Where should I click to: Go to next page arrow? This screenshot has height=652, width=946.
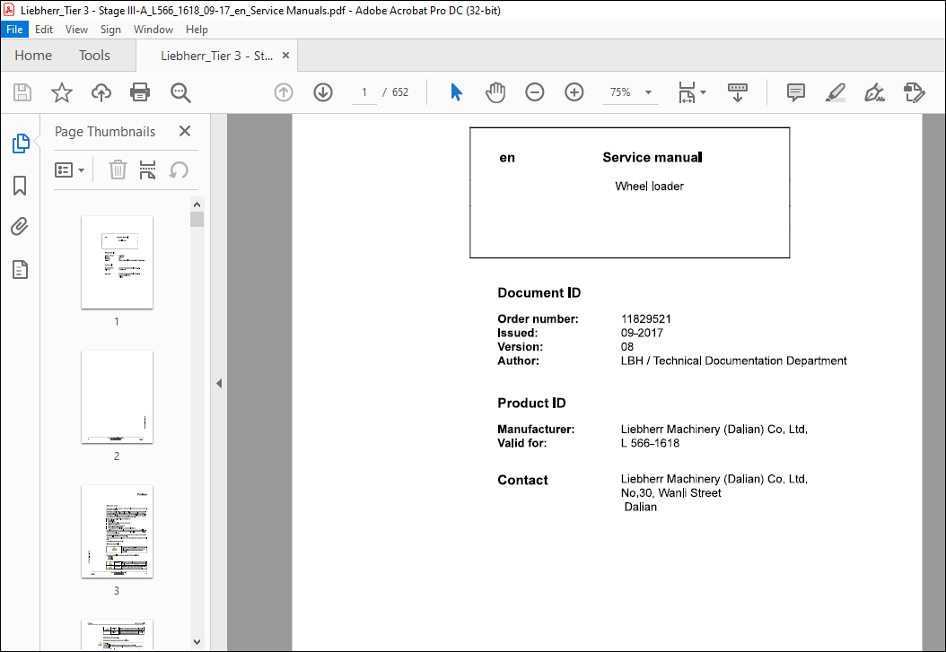coord(323,92)
